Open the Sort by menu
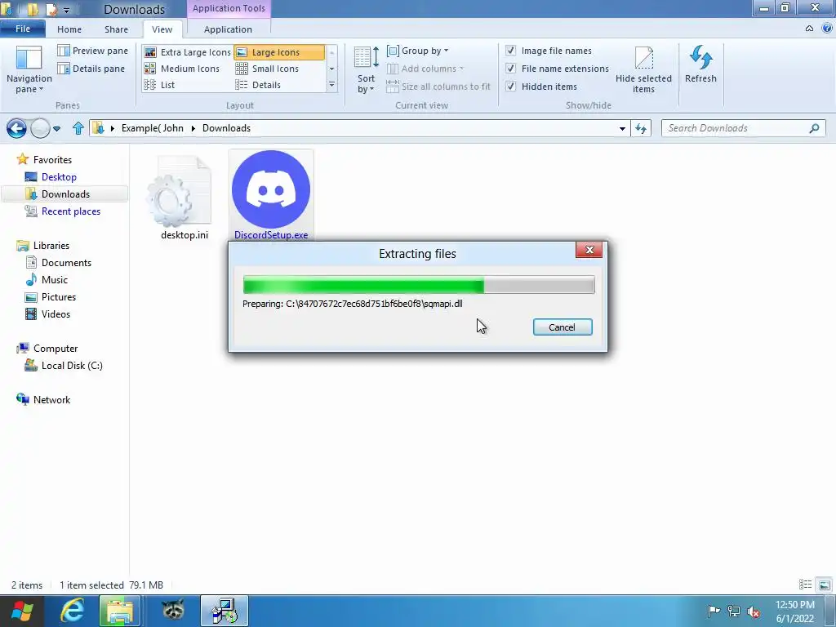 tap(366, 70)
